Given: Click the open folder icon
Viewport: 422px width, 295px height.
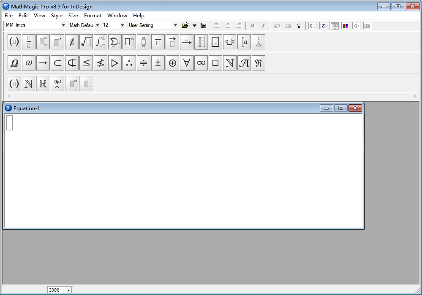Looking at the screenshot, I should (185, 26).
